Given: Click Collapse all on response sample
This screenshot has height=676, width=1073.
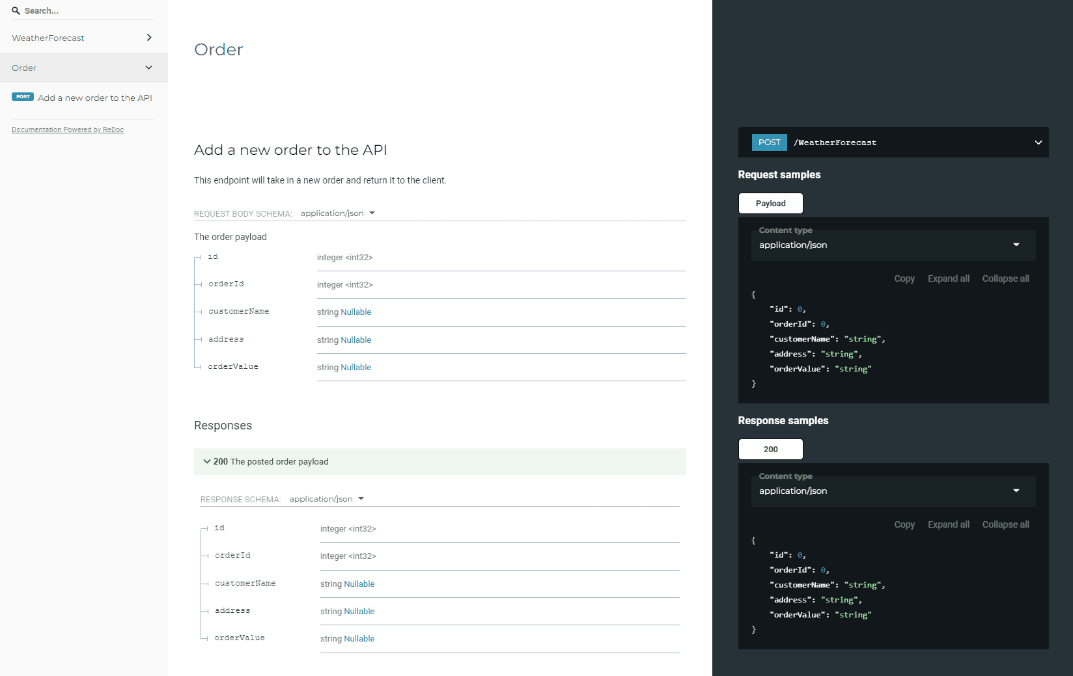Looking at the screenshot, I should pyautogui.click(x=1005, y=524).
